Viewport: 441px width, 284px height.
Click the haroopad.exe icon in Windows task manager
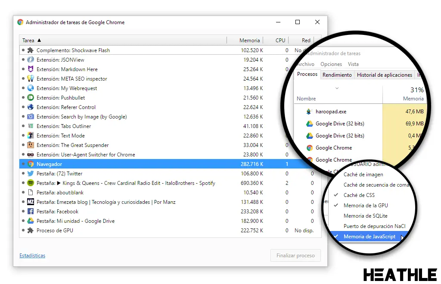click(x=309, y=112)
